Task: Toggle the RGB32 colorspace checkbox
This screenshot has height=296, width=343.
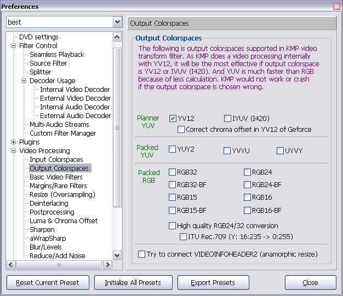Action: [x=173, y=172]
